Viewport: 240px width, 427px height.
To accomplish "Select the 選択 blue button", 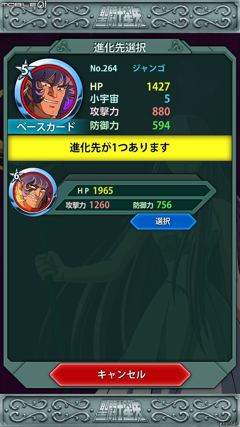I will point(163,221).
